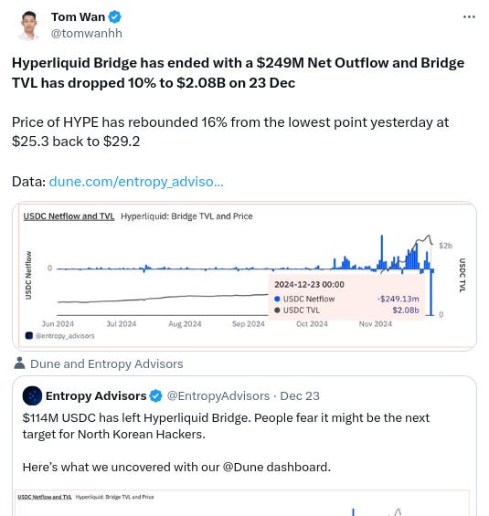Screen dimensions: 489x516
Task: Switch to Hyperliquid: Bridge TVL and Price tab
Action: click(186, 216)
